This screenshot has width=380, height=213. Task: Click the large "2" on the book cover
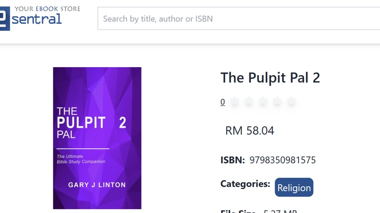[122, 123]
